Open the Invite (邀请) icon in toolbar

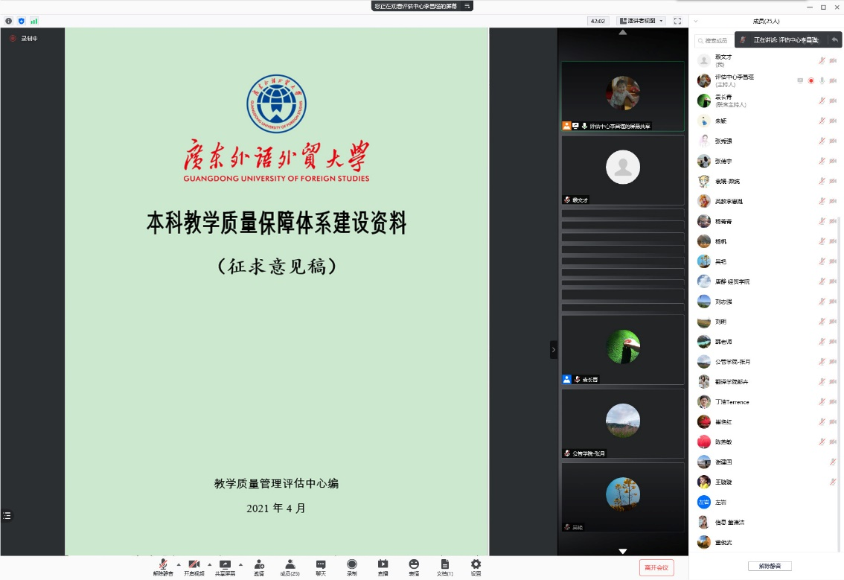[x=259, y=566]
